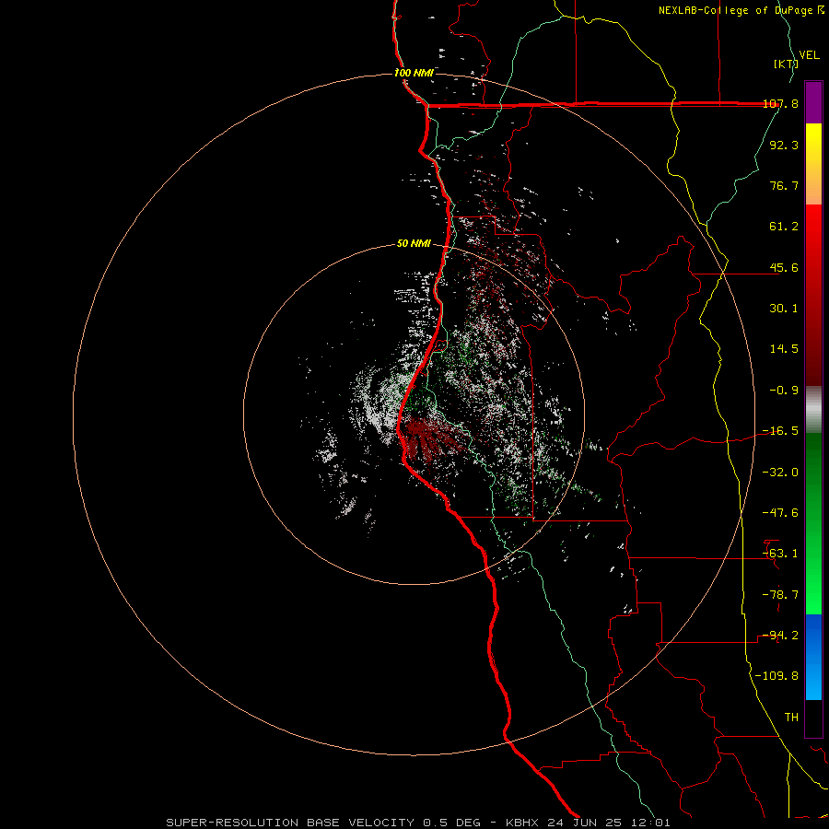829x829 pixels.
Task: Click the blue segment of velocity color bar
Action: (813, 657)
